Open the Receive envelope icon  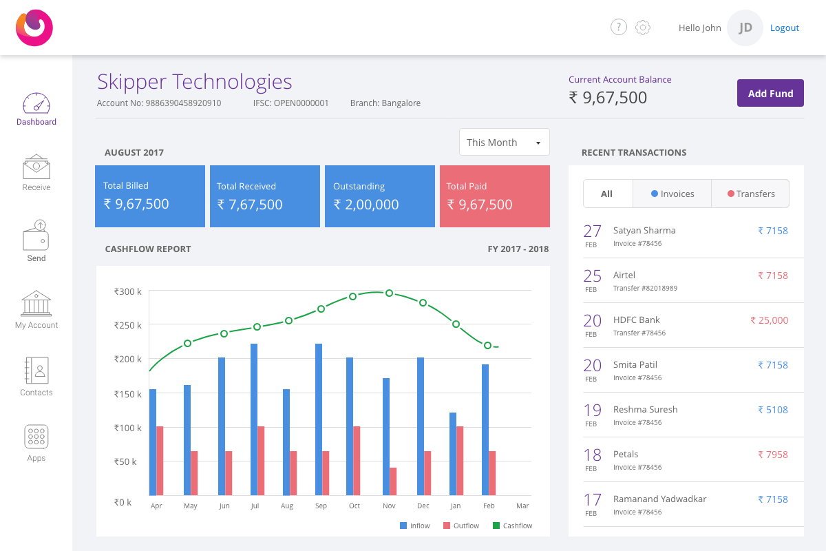(x=36, y=167)
